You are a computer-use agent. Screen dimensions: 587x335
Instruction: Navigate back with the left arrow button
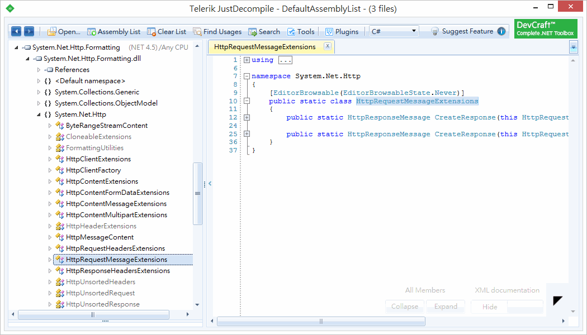(16, 31)
